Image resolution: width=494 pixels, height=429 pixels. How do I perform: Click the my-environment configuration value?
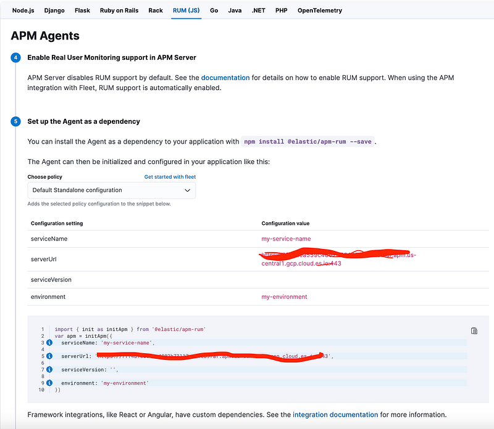pyautogui.click(x=284, y=296)
